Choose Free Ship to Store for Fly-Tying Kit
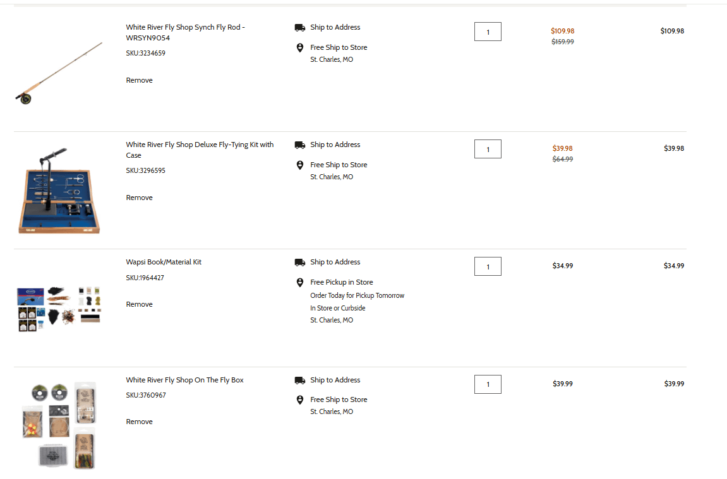This screenshot has height=479, width=727. (339, 165)
